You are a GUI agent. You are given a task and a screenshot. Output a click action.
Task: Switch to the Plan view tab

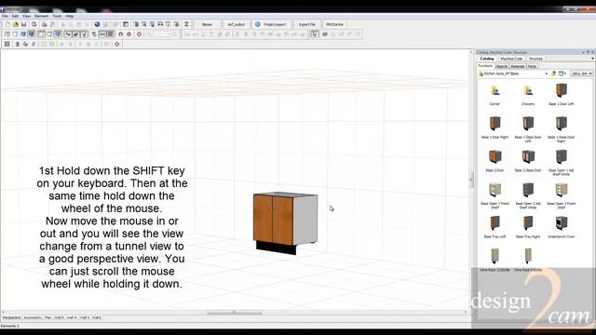47,317
